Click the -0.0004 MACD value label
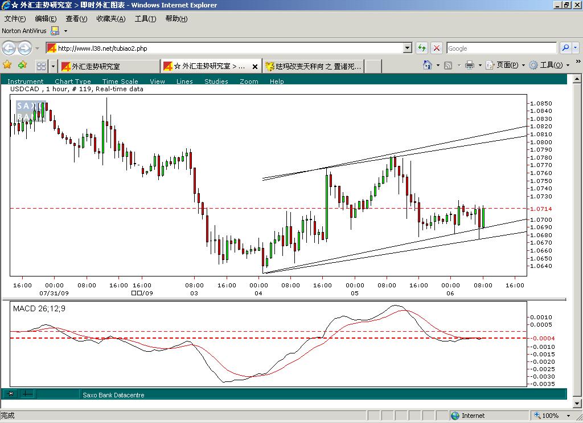The height and width of the screenshot is (423, 583). [x=542, y=338]
